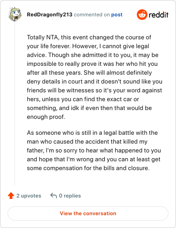
Task: Click the reply arrow icon
Action: pyautogui.click(x=54, y=196)
